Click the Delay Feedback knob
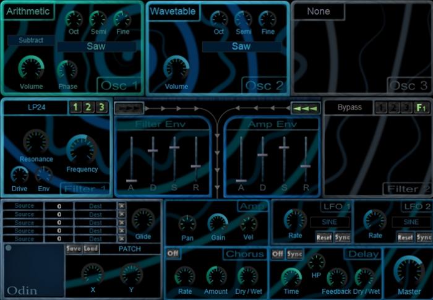Viewport: 433px width, 300px height. click(x=337, y=277)
